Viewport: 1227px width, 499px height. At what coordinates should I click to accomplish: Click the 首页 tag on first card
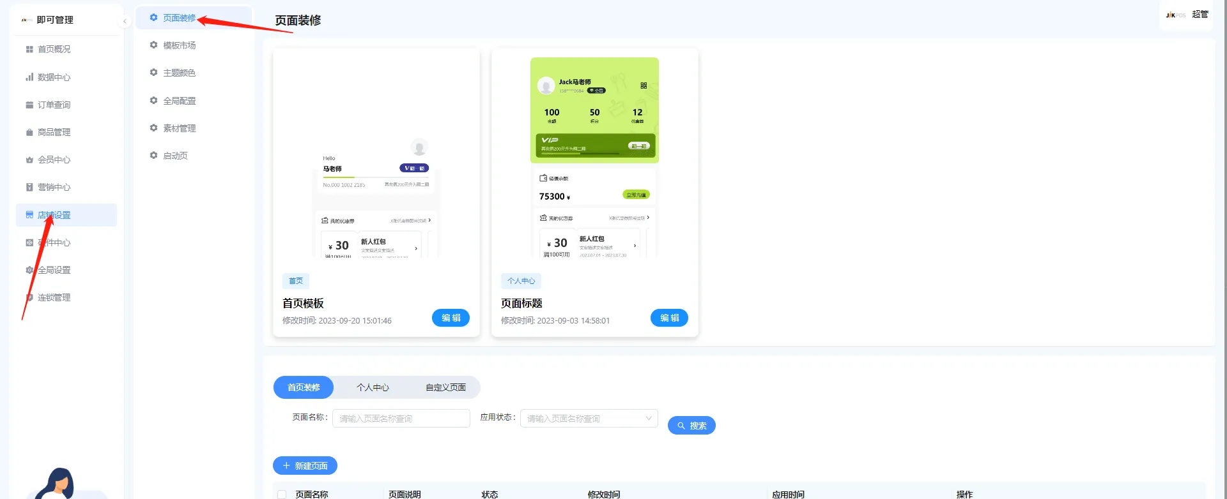point(296,281)
